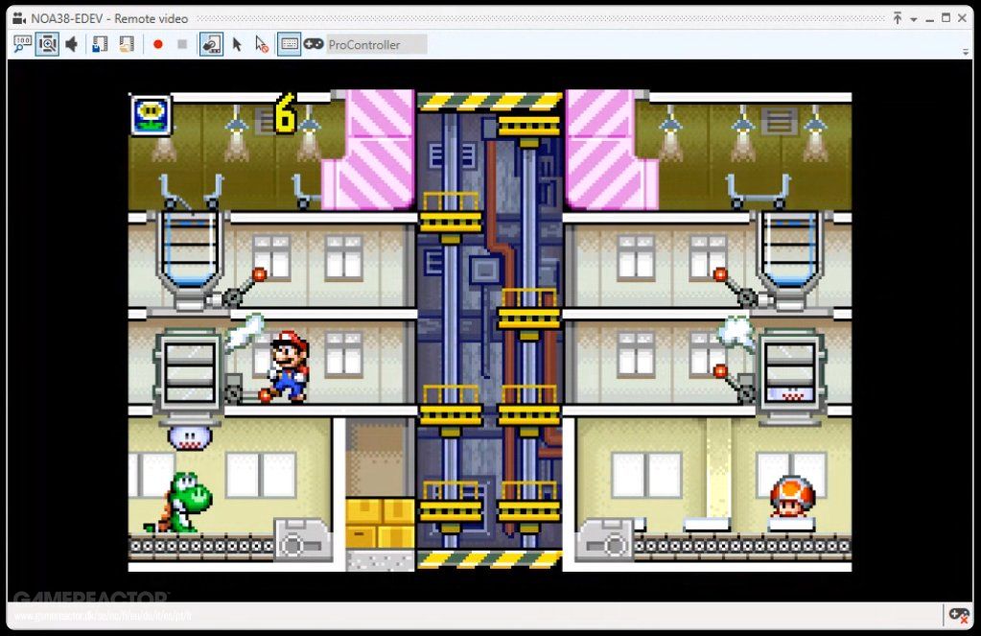Select the mouse pointer tool

[236, 43]
